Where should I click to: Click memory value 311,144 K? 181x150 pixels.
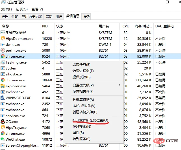(x=143, y=80)
